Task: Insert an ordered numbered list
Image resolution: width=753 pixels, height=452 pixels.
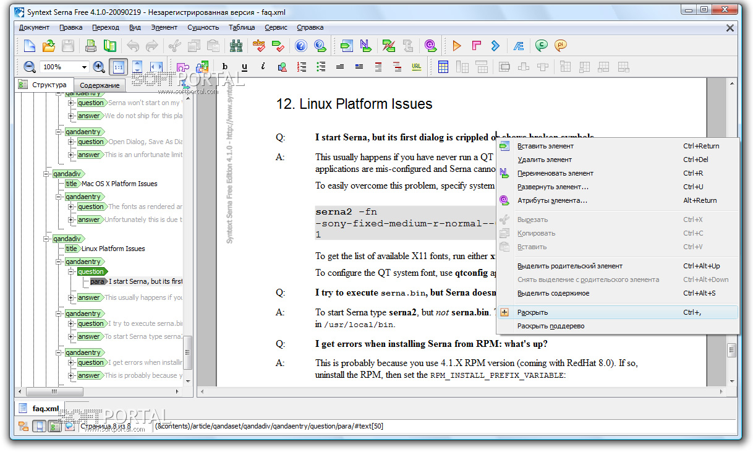Action: 302,67
